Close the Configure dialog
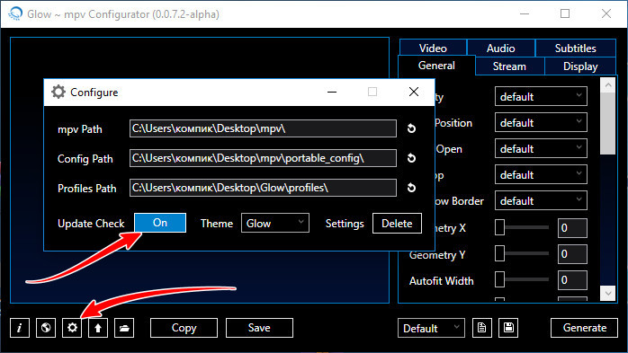The width and height of the screenshot is (628, 353). click(x=414, y=92)
